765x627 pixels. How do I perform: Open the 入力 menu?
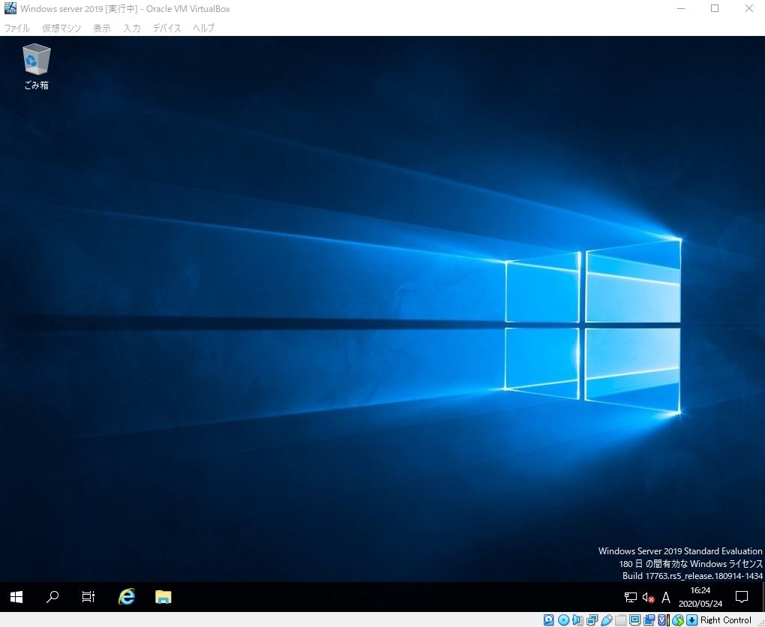coord(132,28)
